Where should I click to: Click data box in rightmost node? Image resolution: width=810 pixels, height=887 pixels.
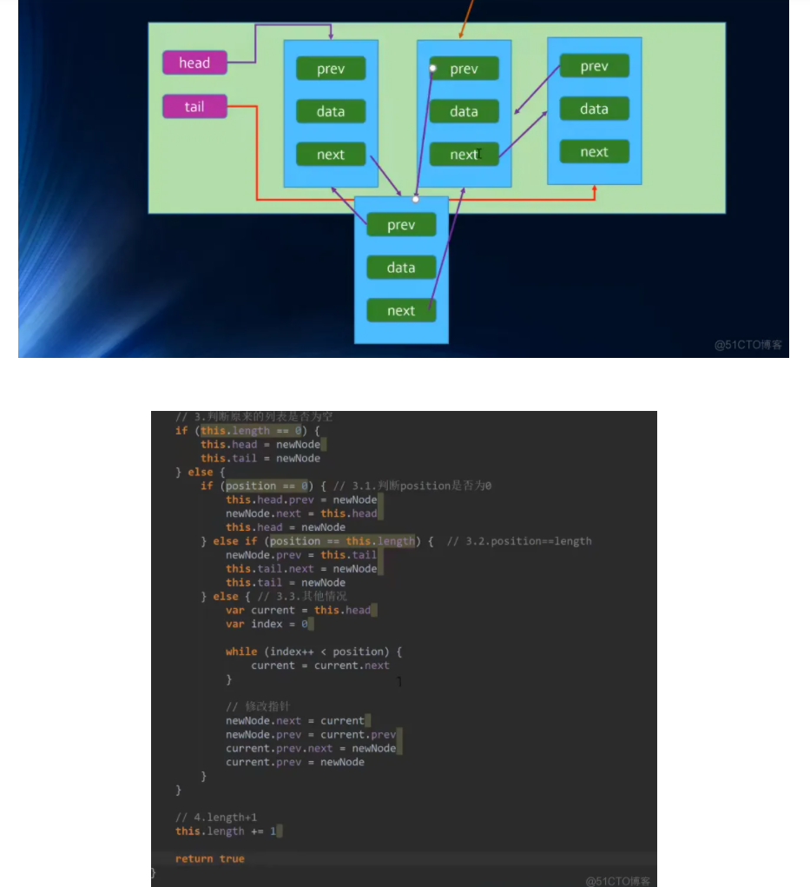(x=594, y=109)
